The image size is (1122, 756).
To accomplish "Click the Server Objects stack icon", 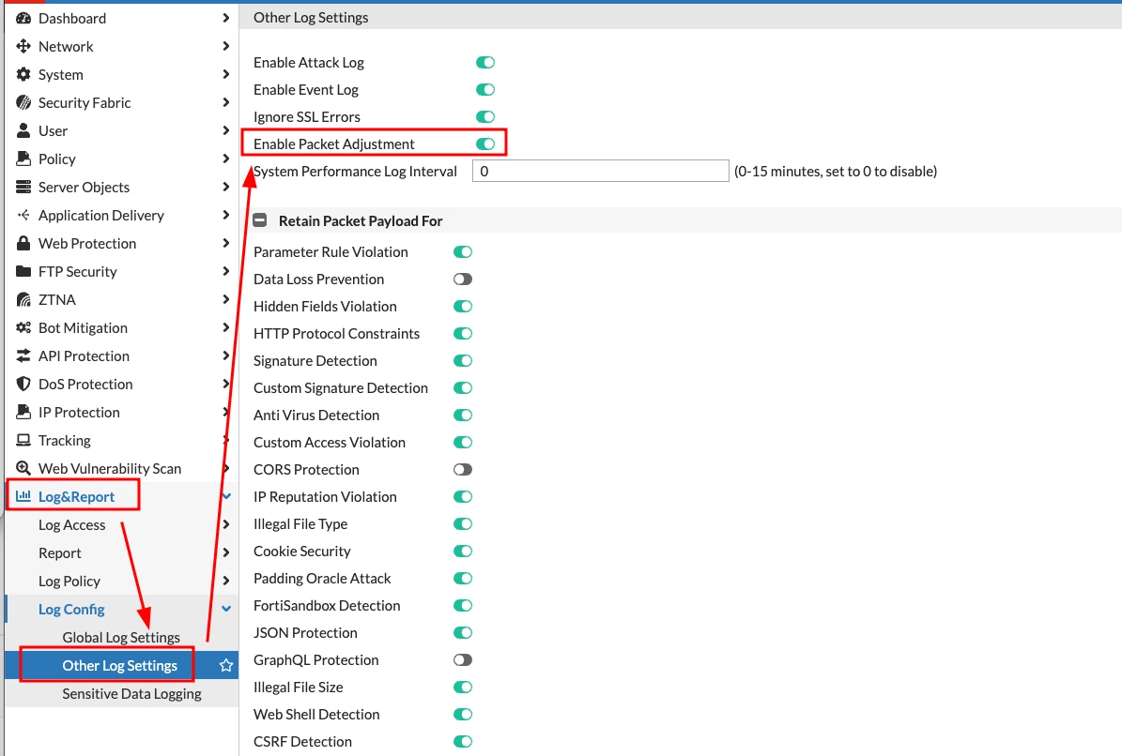I will pyautogui.click(x=23, y=188).
